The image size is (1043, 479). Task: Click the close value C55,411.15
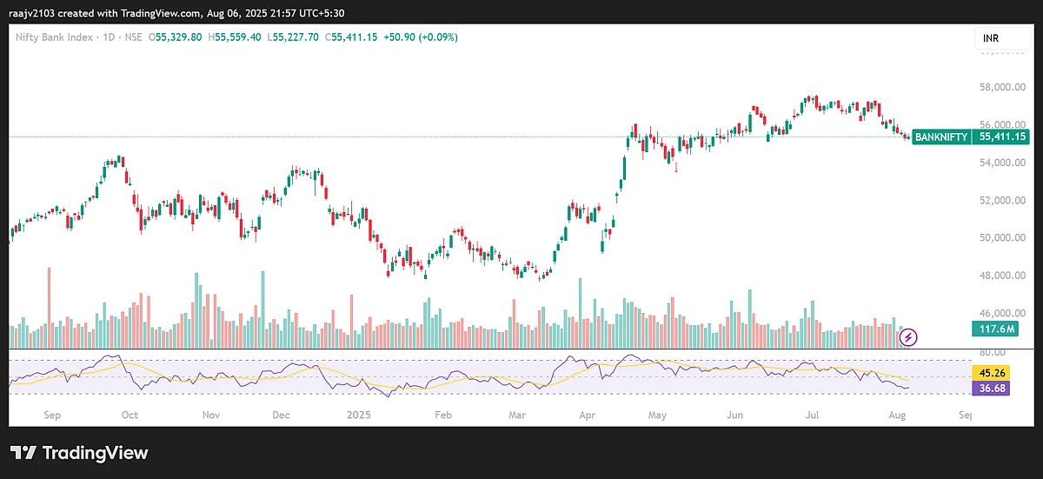(352, 37)
